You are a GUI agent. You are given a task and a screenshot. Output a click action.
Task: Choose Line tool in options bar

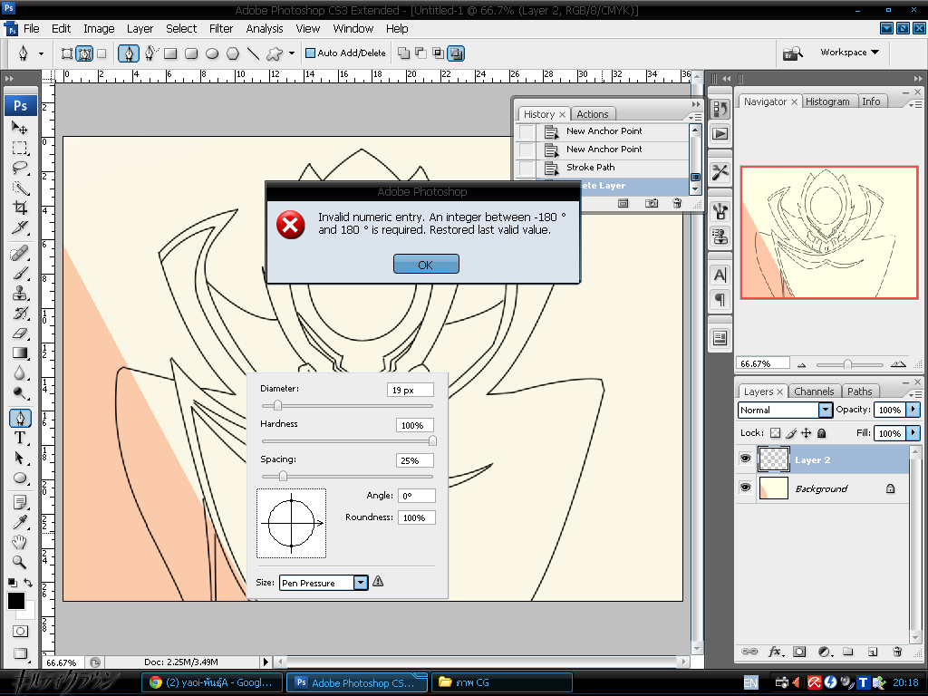[x=254, y=53]
